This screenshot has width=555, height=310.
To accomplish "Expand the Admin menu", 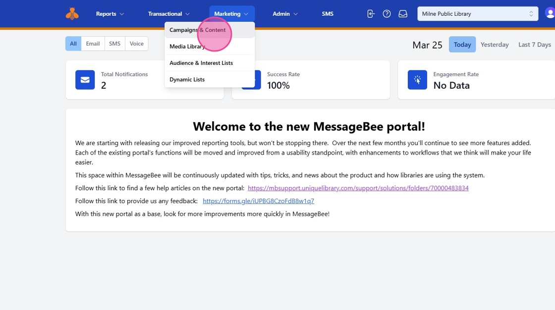I will (x=285, y=14).
